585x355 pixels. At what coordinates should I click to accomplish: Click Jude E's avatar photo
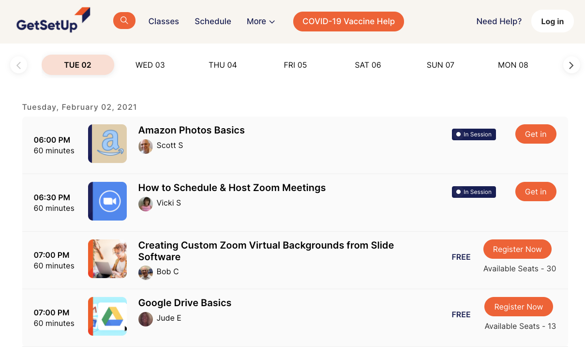(x=146, y=319)
